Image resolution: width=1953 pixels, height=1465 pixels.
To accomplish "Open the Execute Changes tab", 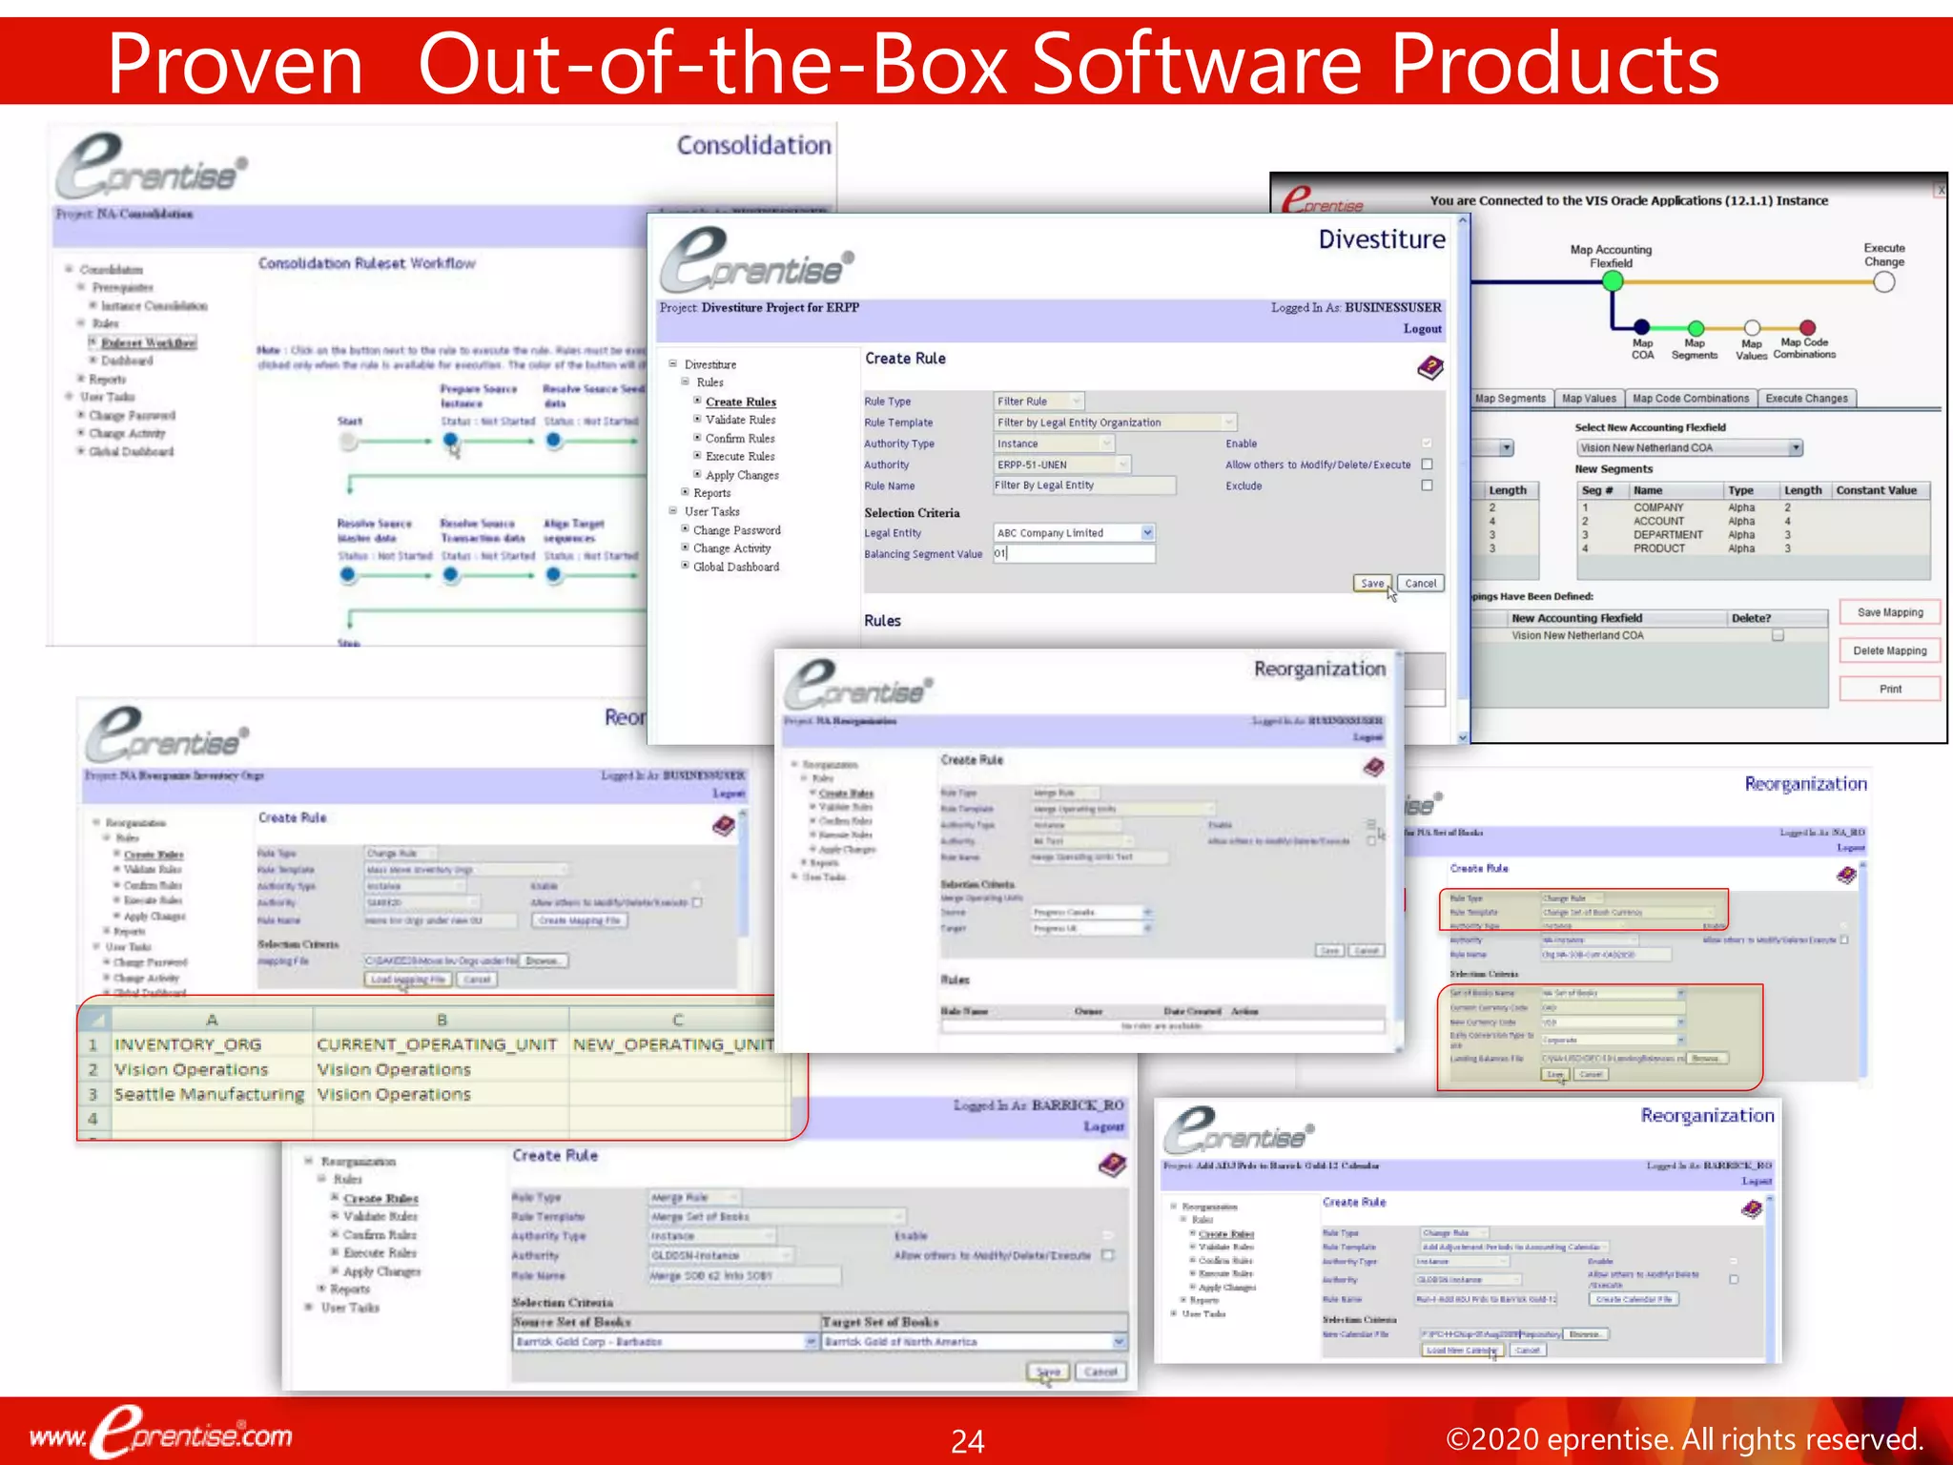I will (1805, 399).
